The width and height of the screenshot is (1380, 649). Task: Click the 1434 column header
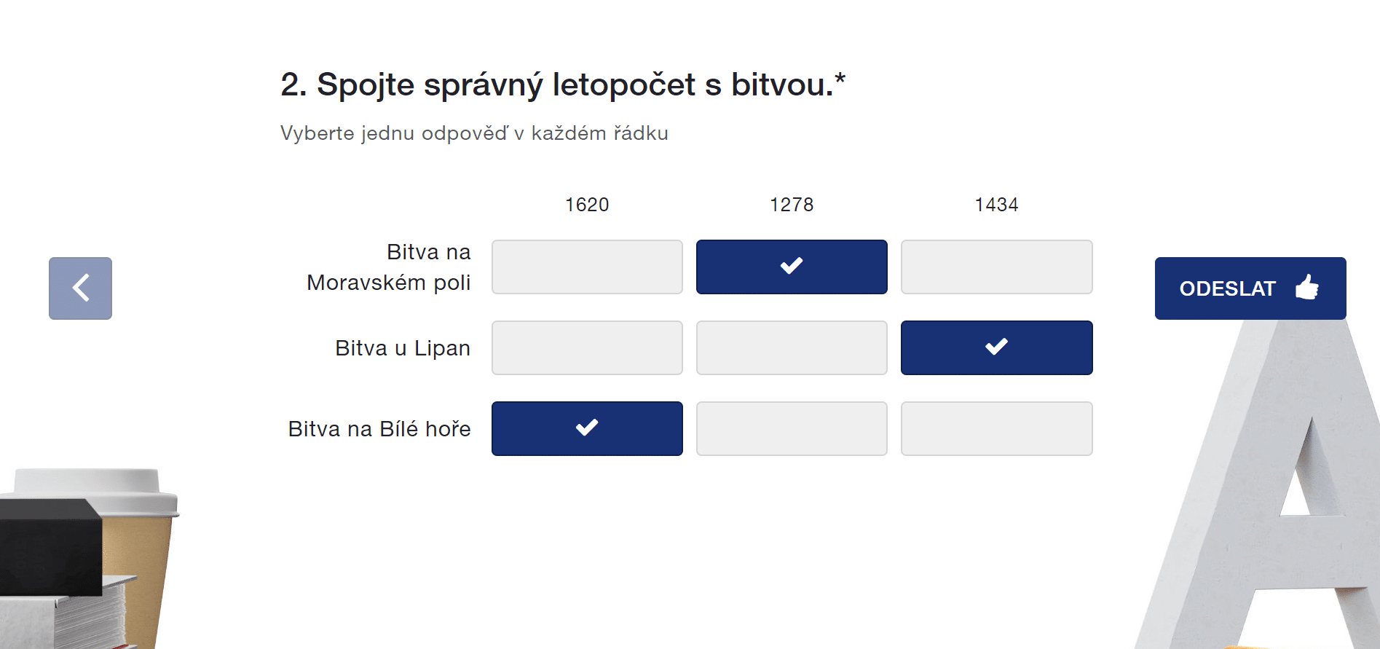click(x=996, y=205)
